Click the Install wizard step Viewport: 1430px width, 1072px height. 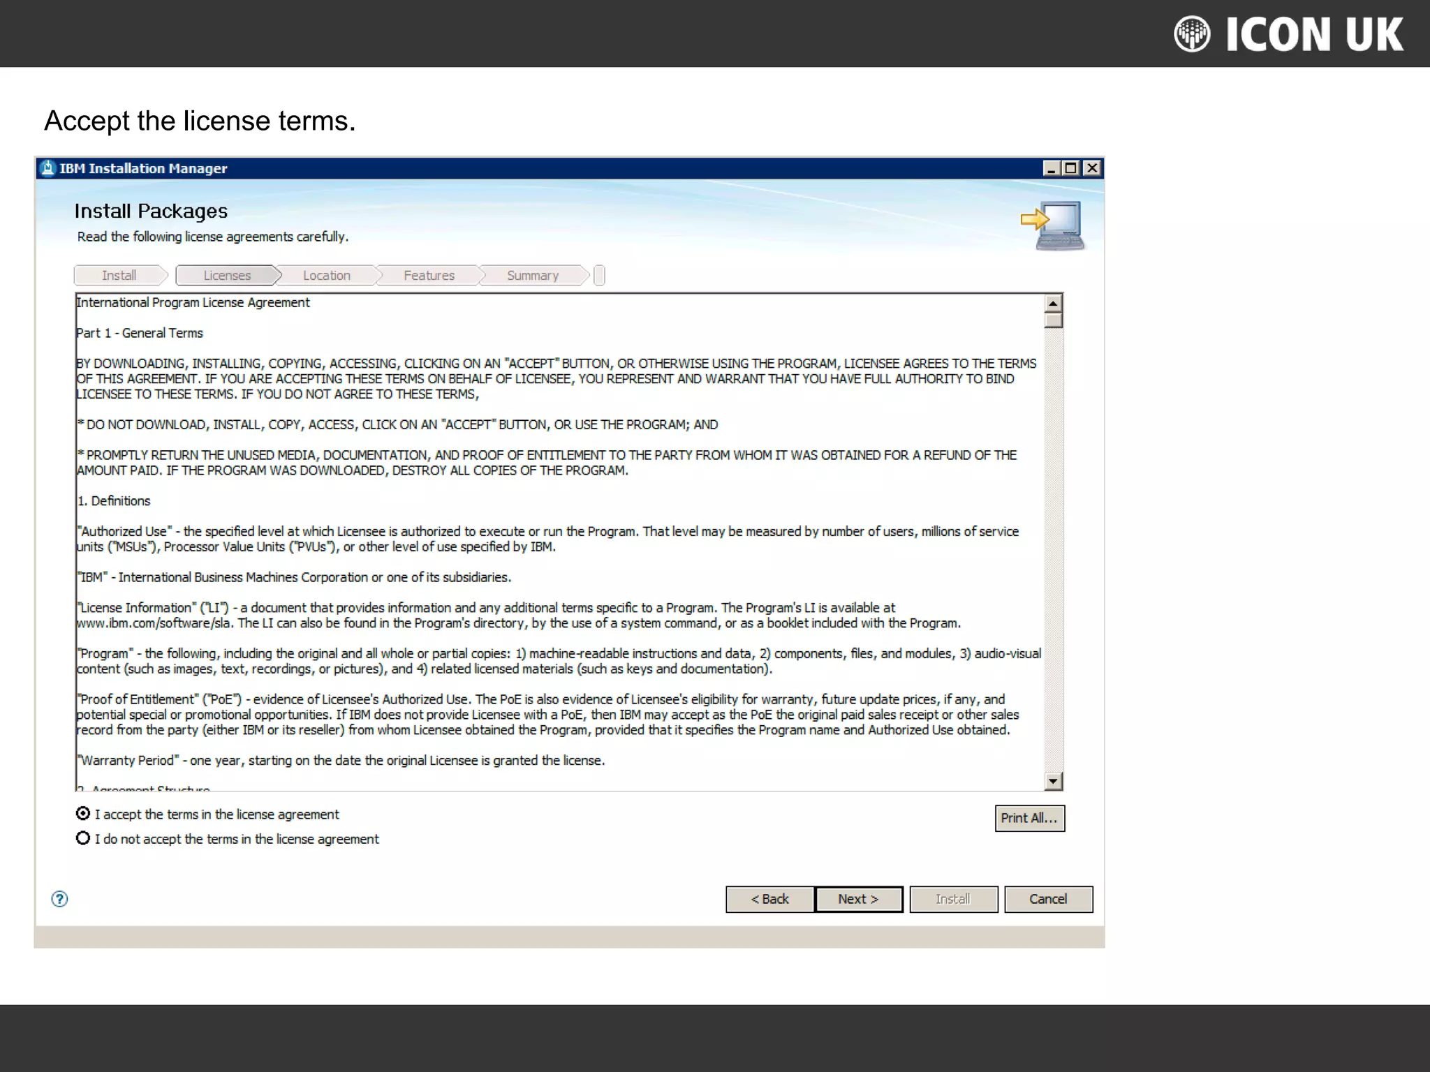point(120,276)
